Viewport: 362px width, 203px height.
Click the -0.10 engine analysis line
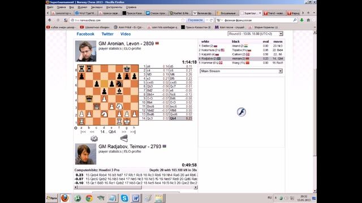click(x=136, y=183)
